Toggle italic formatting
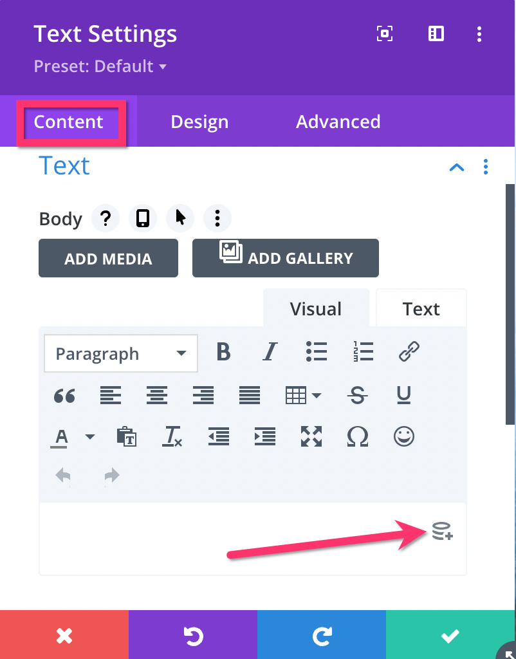Viewport: 516px width, 659px height. point(270,351)
